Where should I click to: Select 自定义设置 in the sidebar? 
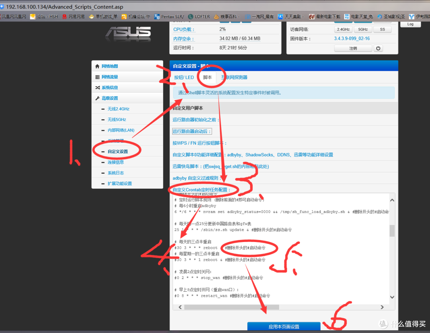[117, 151]
